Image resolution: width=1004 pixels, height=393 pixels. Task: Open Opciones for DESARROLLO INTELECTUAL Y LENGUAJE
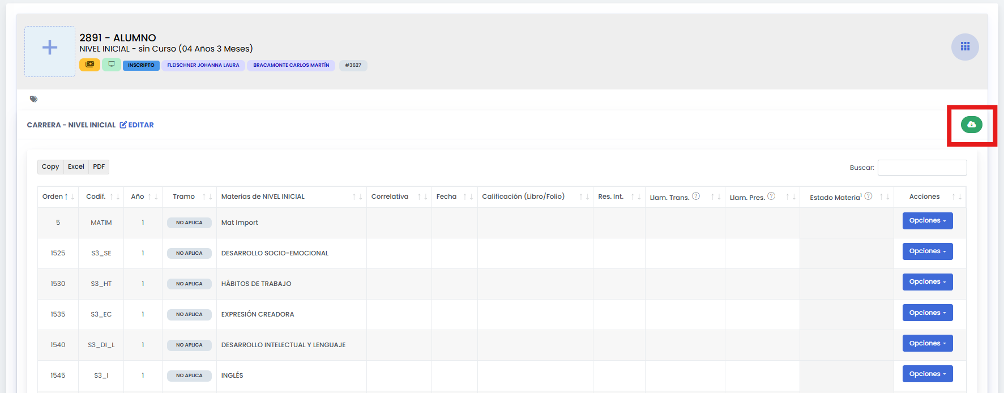[x=928, y=343]
